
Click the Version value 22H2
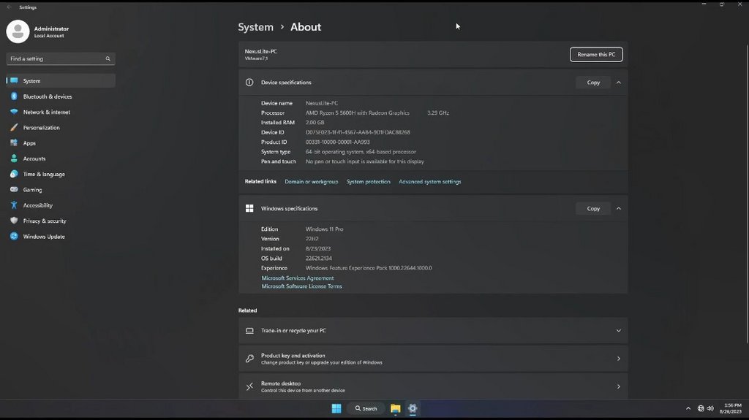coord(312,239)
